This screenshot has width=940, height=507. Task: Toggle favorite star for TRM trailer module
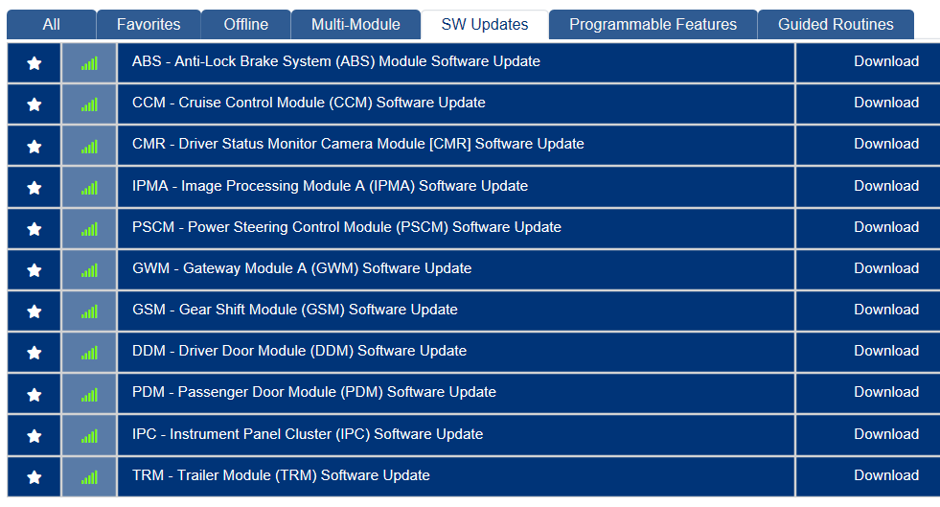(34, 477)
